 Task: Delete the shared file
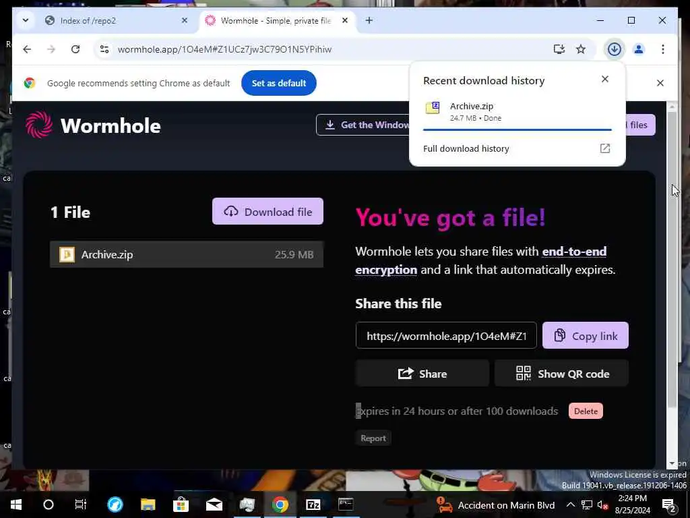pyautogui.click(x=586, y=411)
